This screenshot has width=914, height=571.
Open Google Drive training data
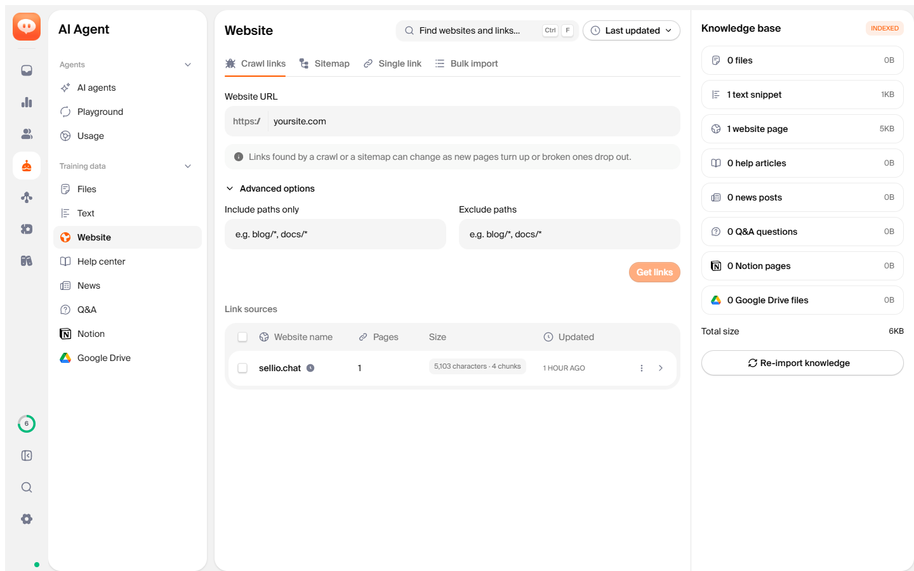click(128, 358)
